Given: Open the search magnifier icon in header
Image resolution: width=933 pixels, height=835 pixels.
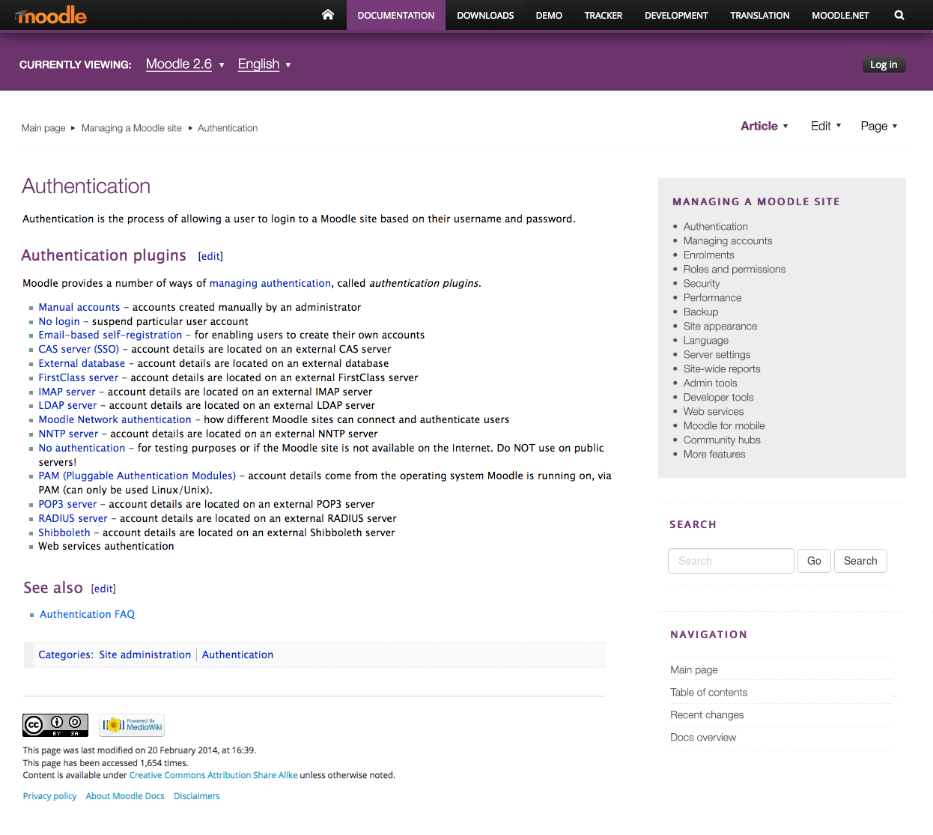Looking at the screenshot, I should [899, 15].
